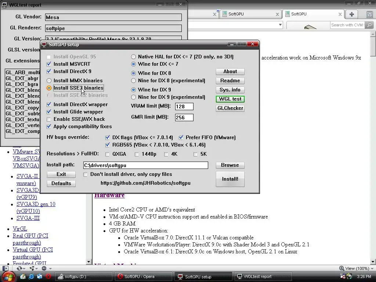
Task: Click the About button
Action: click(230, 72)
